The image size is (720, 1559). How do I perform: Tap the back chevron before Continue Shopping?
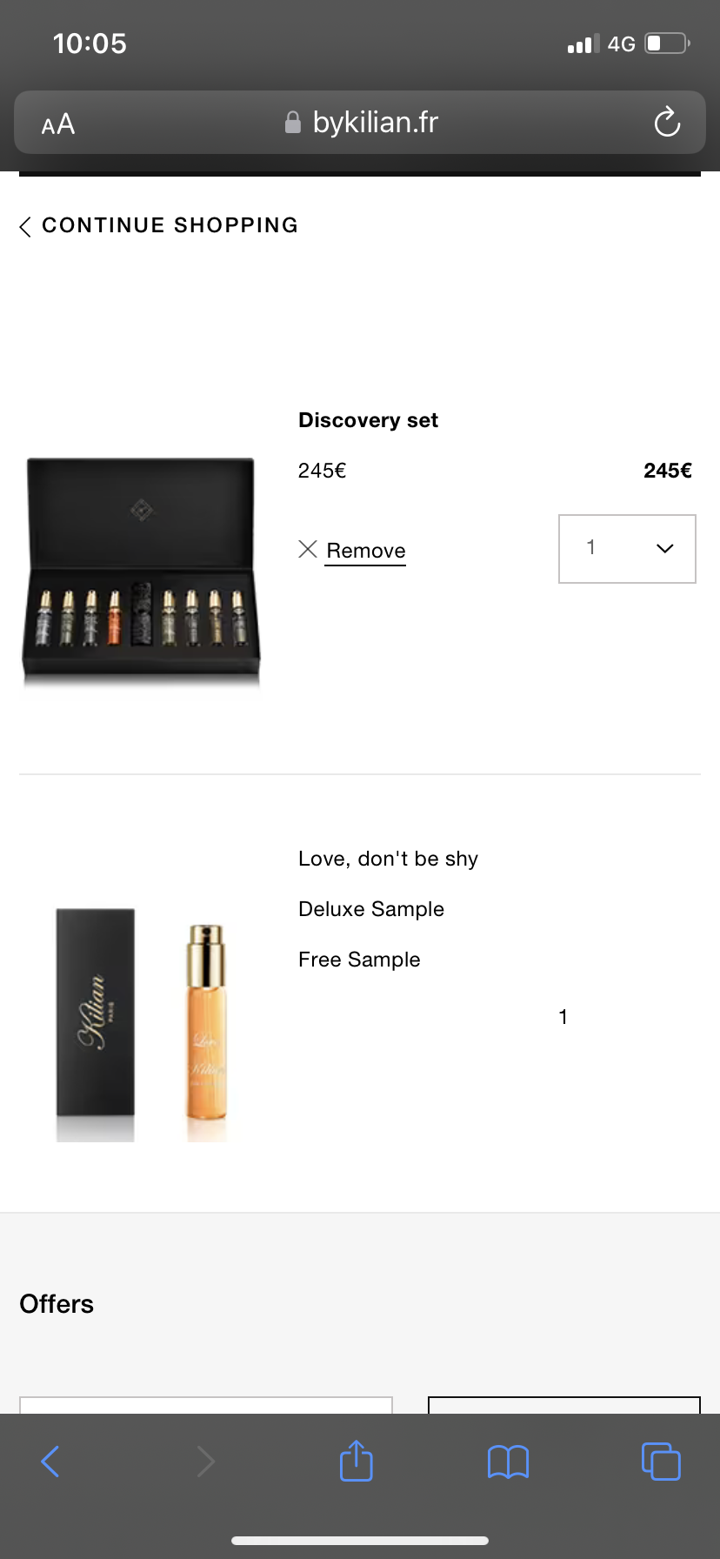coord(25,226)
